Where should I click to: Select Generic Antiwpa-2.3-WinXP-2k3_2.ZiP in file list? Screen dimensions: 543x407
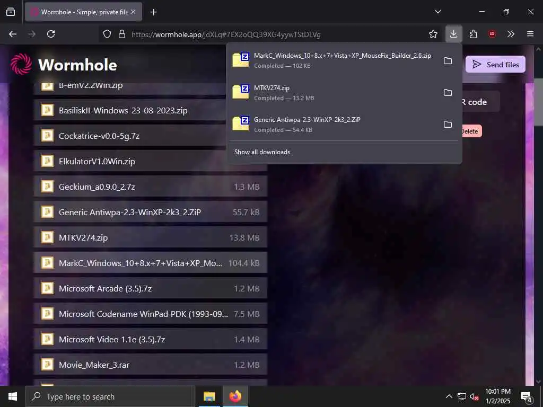click(x=151, y=212)
